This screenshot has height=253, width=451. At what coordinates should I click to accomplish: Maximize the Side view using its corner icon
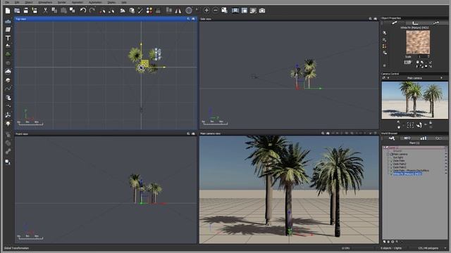(376, 19)
